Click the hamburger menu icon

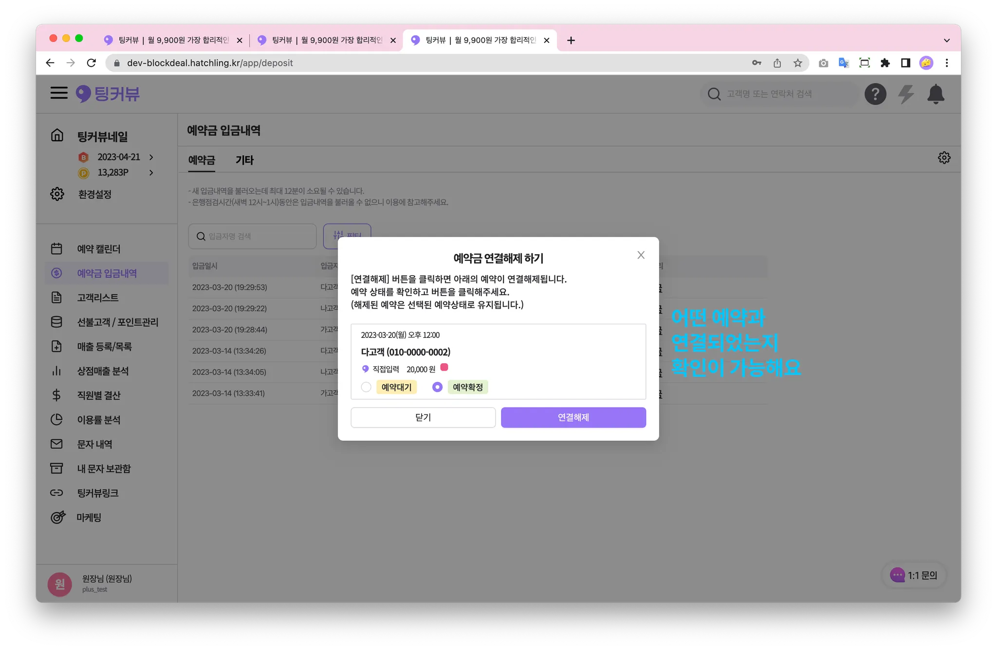(59, 93)
